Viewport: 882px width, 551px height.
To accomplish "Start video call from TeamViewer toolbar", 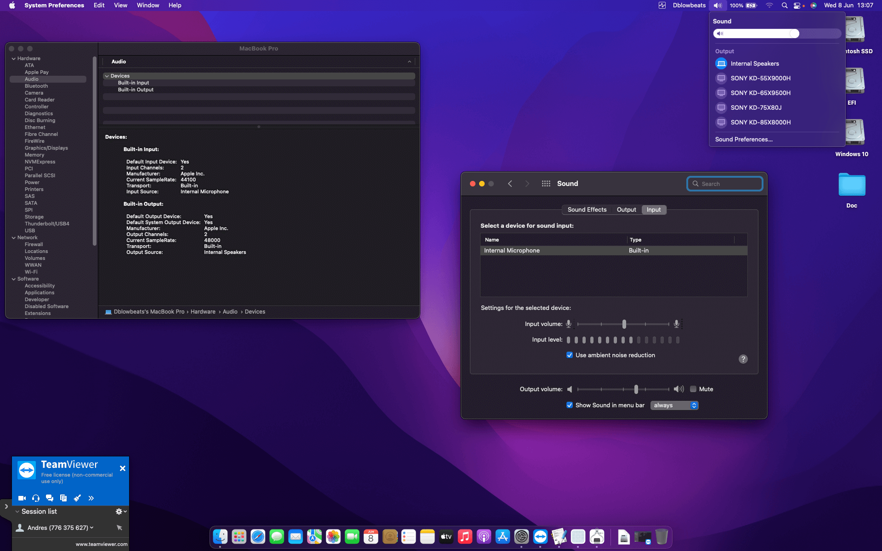I will coord(22,498).
